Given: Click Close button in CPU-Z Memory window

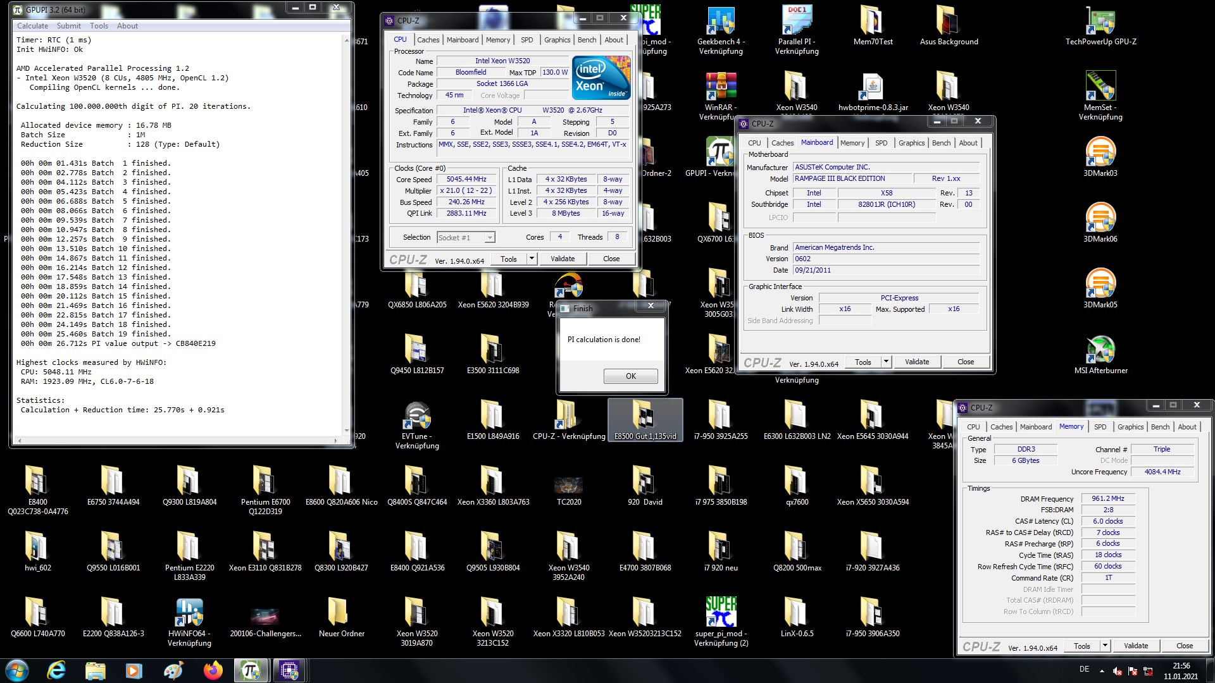Looking at the screenshot, I should coord(1185,646).
